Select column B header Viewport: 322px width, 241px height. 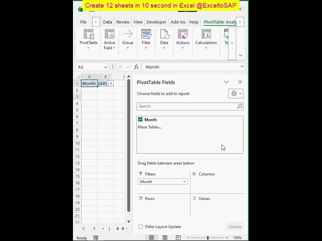click(106, 77)
